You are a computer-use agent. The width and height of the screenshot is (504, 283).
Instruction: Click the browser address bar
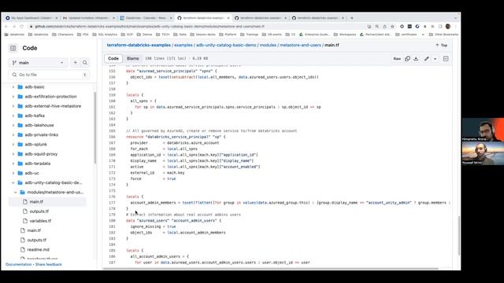tap(199, 26)
